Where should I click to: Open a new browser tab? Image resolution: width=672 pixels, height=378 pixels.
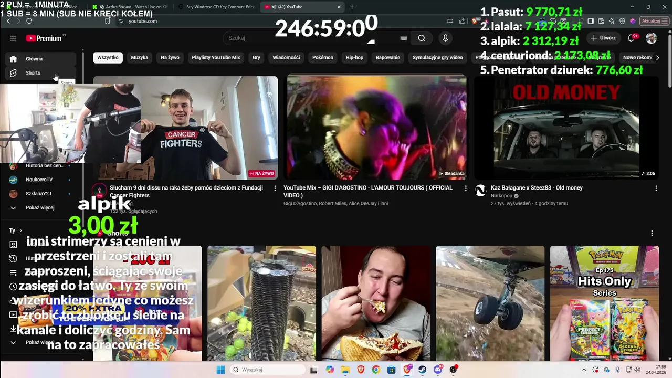coord(352,7)
